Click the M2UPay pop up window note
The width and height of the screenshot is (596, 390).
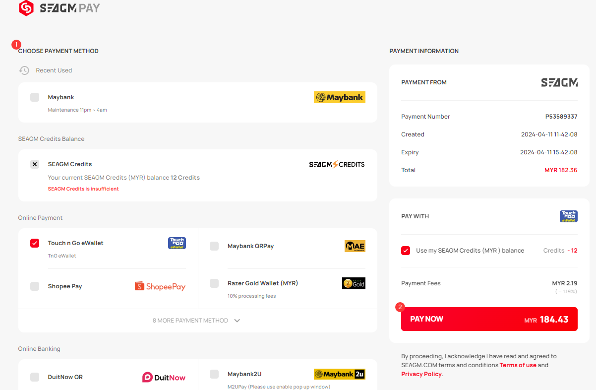pos(279,387)
